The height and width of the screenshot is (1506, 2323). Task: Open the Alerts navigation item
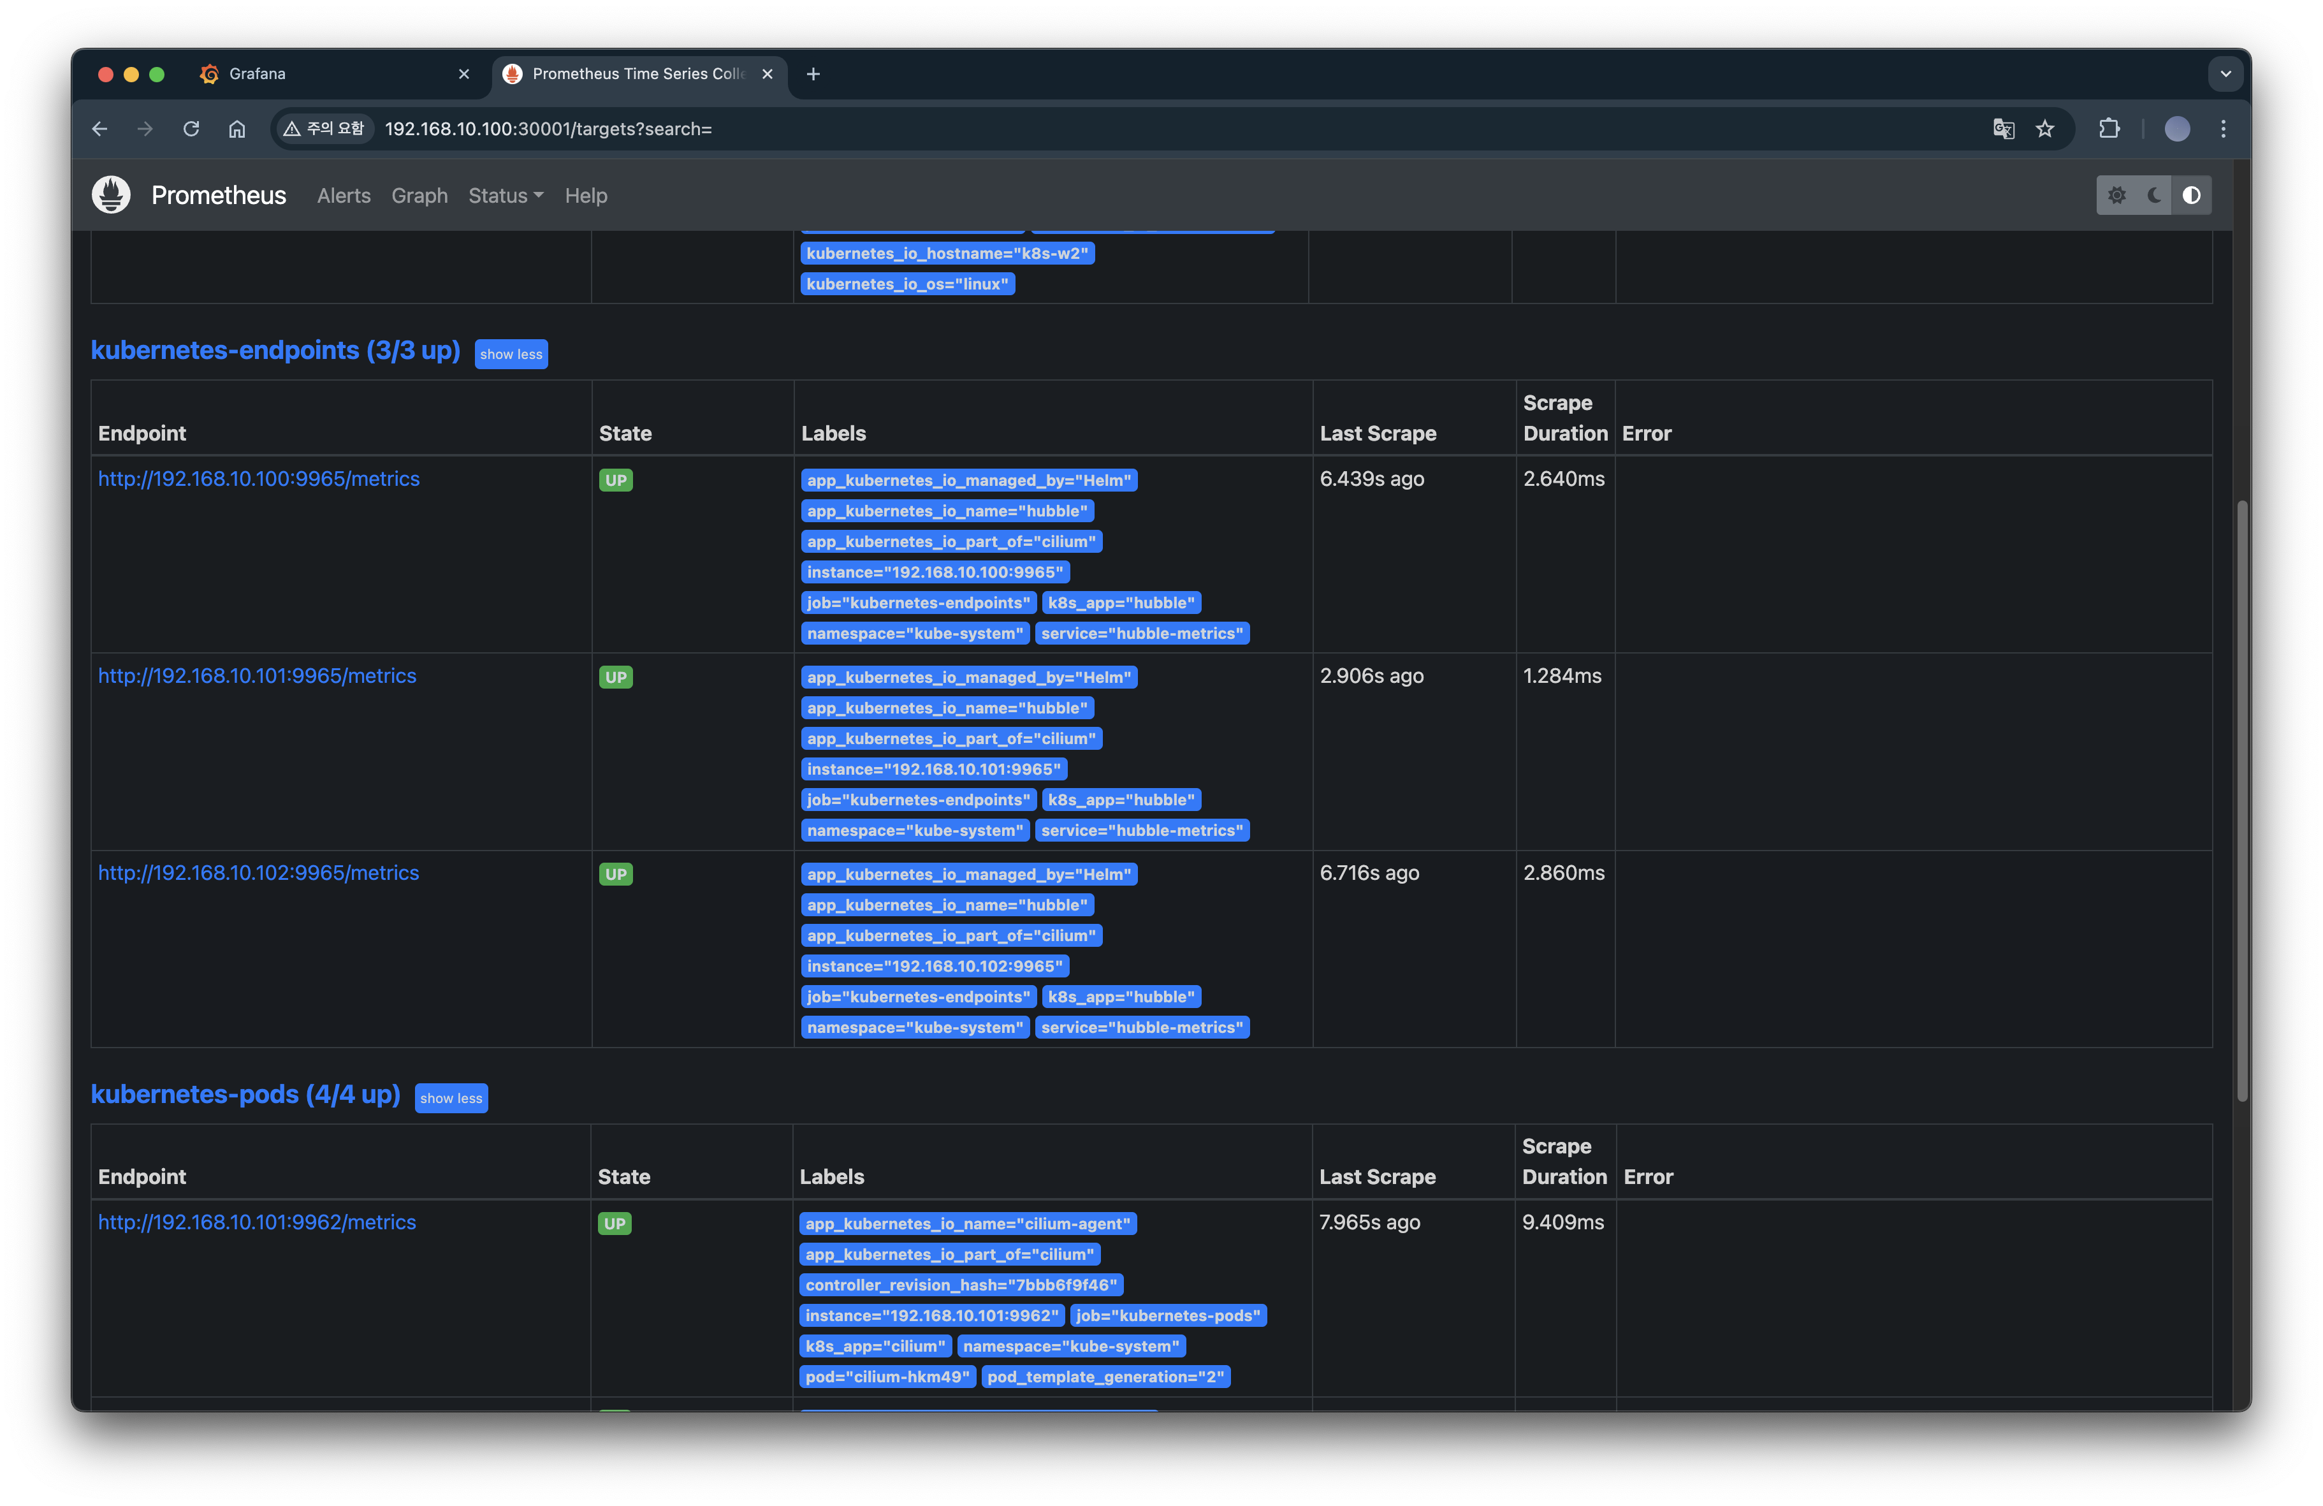coord(344,195)
